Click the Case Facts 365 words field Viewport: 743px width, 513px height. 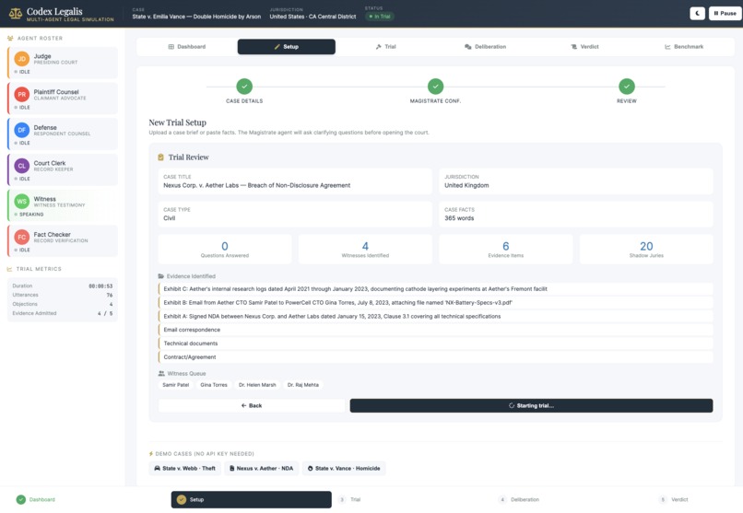coord(576,214)
